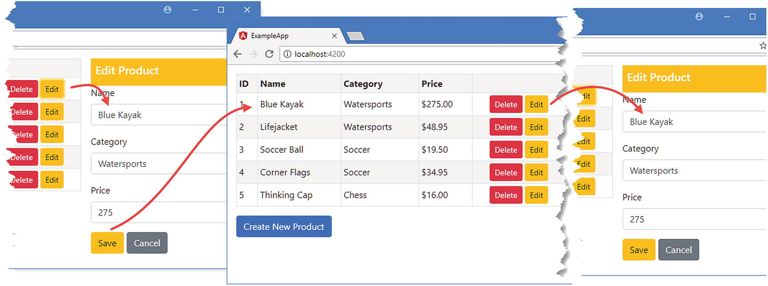Edit the Lifejacket product
The height and width of the screenshot is (286, 768).
click(536, 127)
